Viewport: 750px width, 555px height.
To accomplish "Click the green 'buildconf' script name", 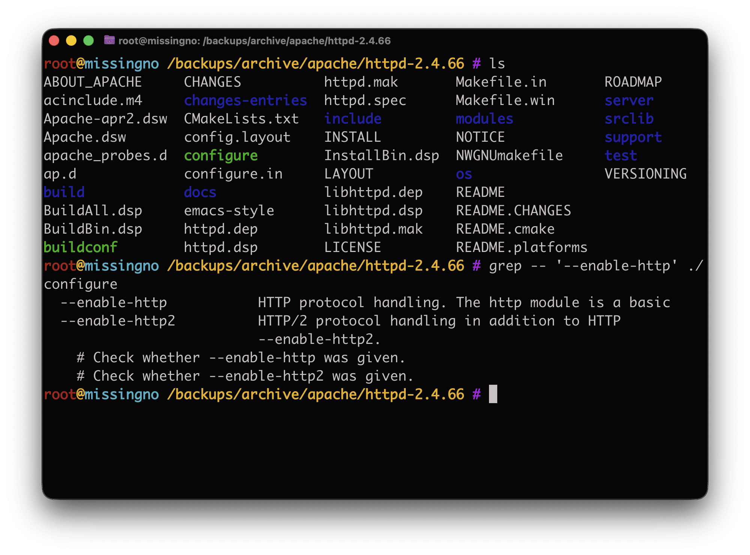I will (x=81, y=247).
